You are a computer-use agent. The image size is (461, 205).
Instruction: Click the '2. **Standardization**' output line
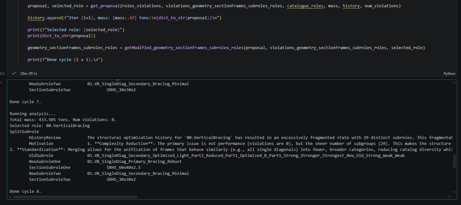click(x=231, y=150)
